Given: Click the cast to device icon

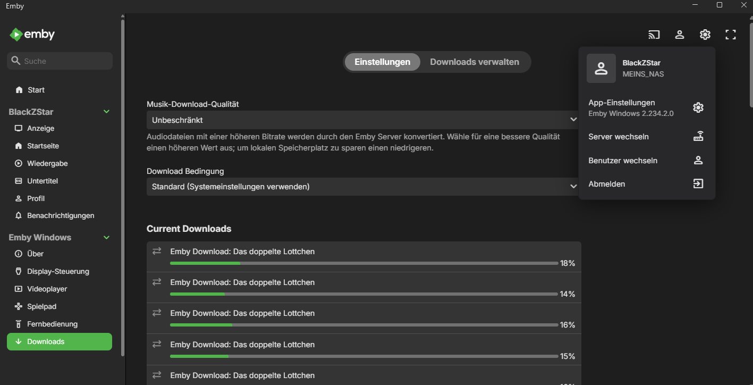Looking at the screenshot, I should tap(654, 35).
